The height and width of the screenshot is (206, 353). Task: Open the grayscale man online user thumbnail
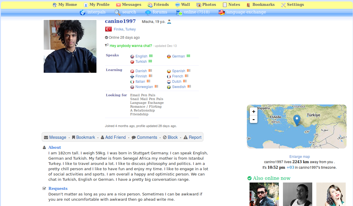pyautogui.click(x=298, y=194)
